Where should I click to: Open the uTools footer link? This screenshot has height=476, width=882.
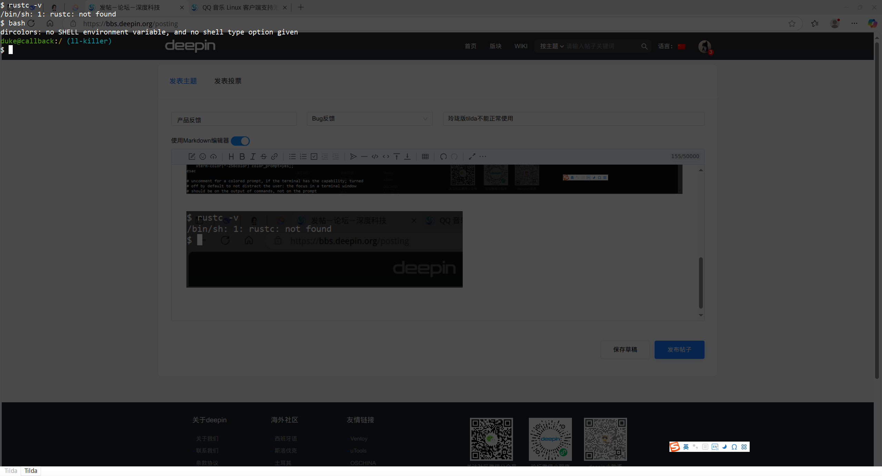(358, 451)
